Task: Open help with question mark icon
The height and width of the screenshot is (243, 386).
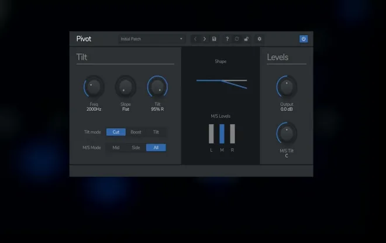Action: (x=228, y=39)
